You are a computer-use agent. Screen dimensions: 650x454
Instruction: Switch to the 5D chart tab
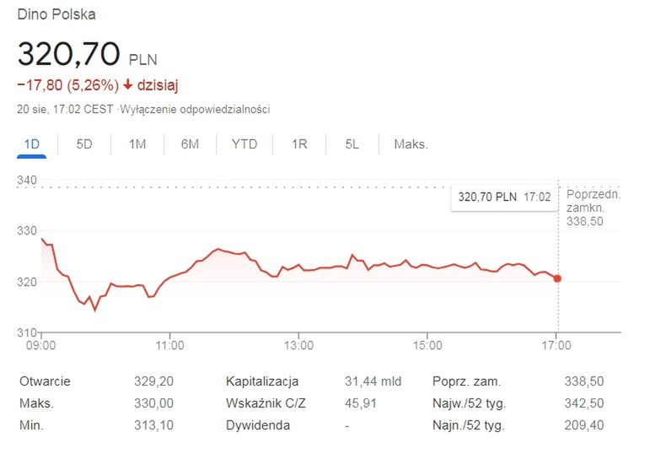[x=84, y=144]
